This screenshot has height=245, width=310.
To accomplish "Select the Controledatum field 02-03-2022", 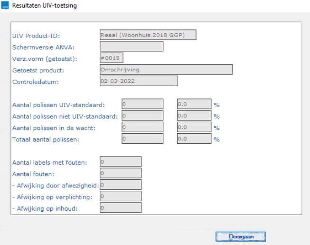I will tap(139, 81).
